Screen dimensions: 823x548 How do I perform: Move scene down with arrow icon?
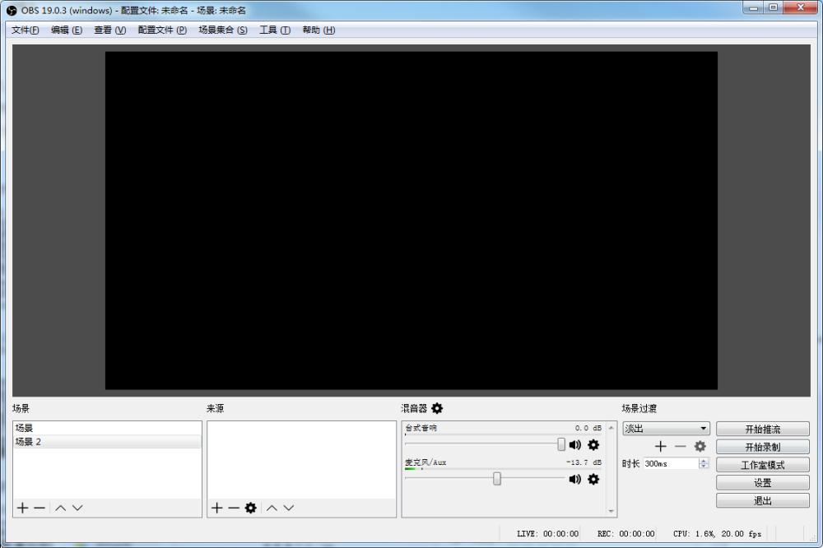[x=77, y=508]
